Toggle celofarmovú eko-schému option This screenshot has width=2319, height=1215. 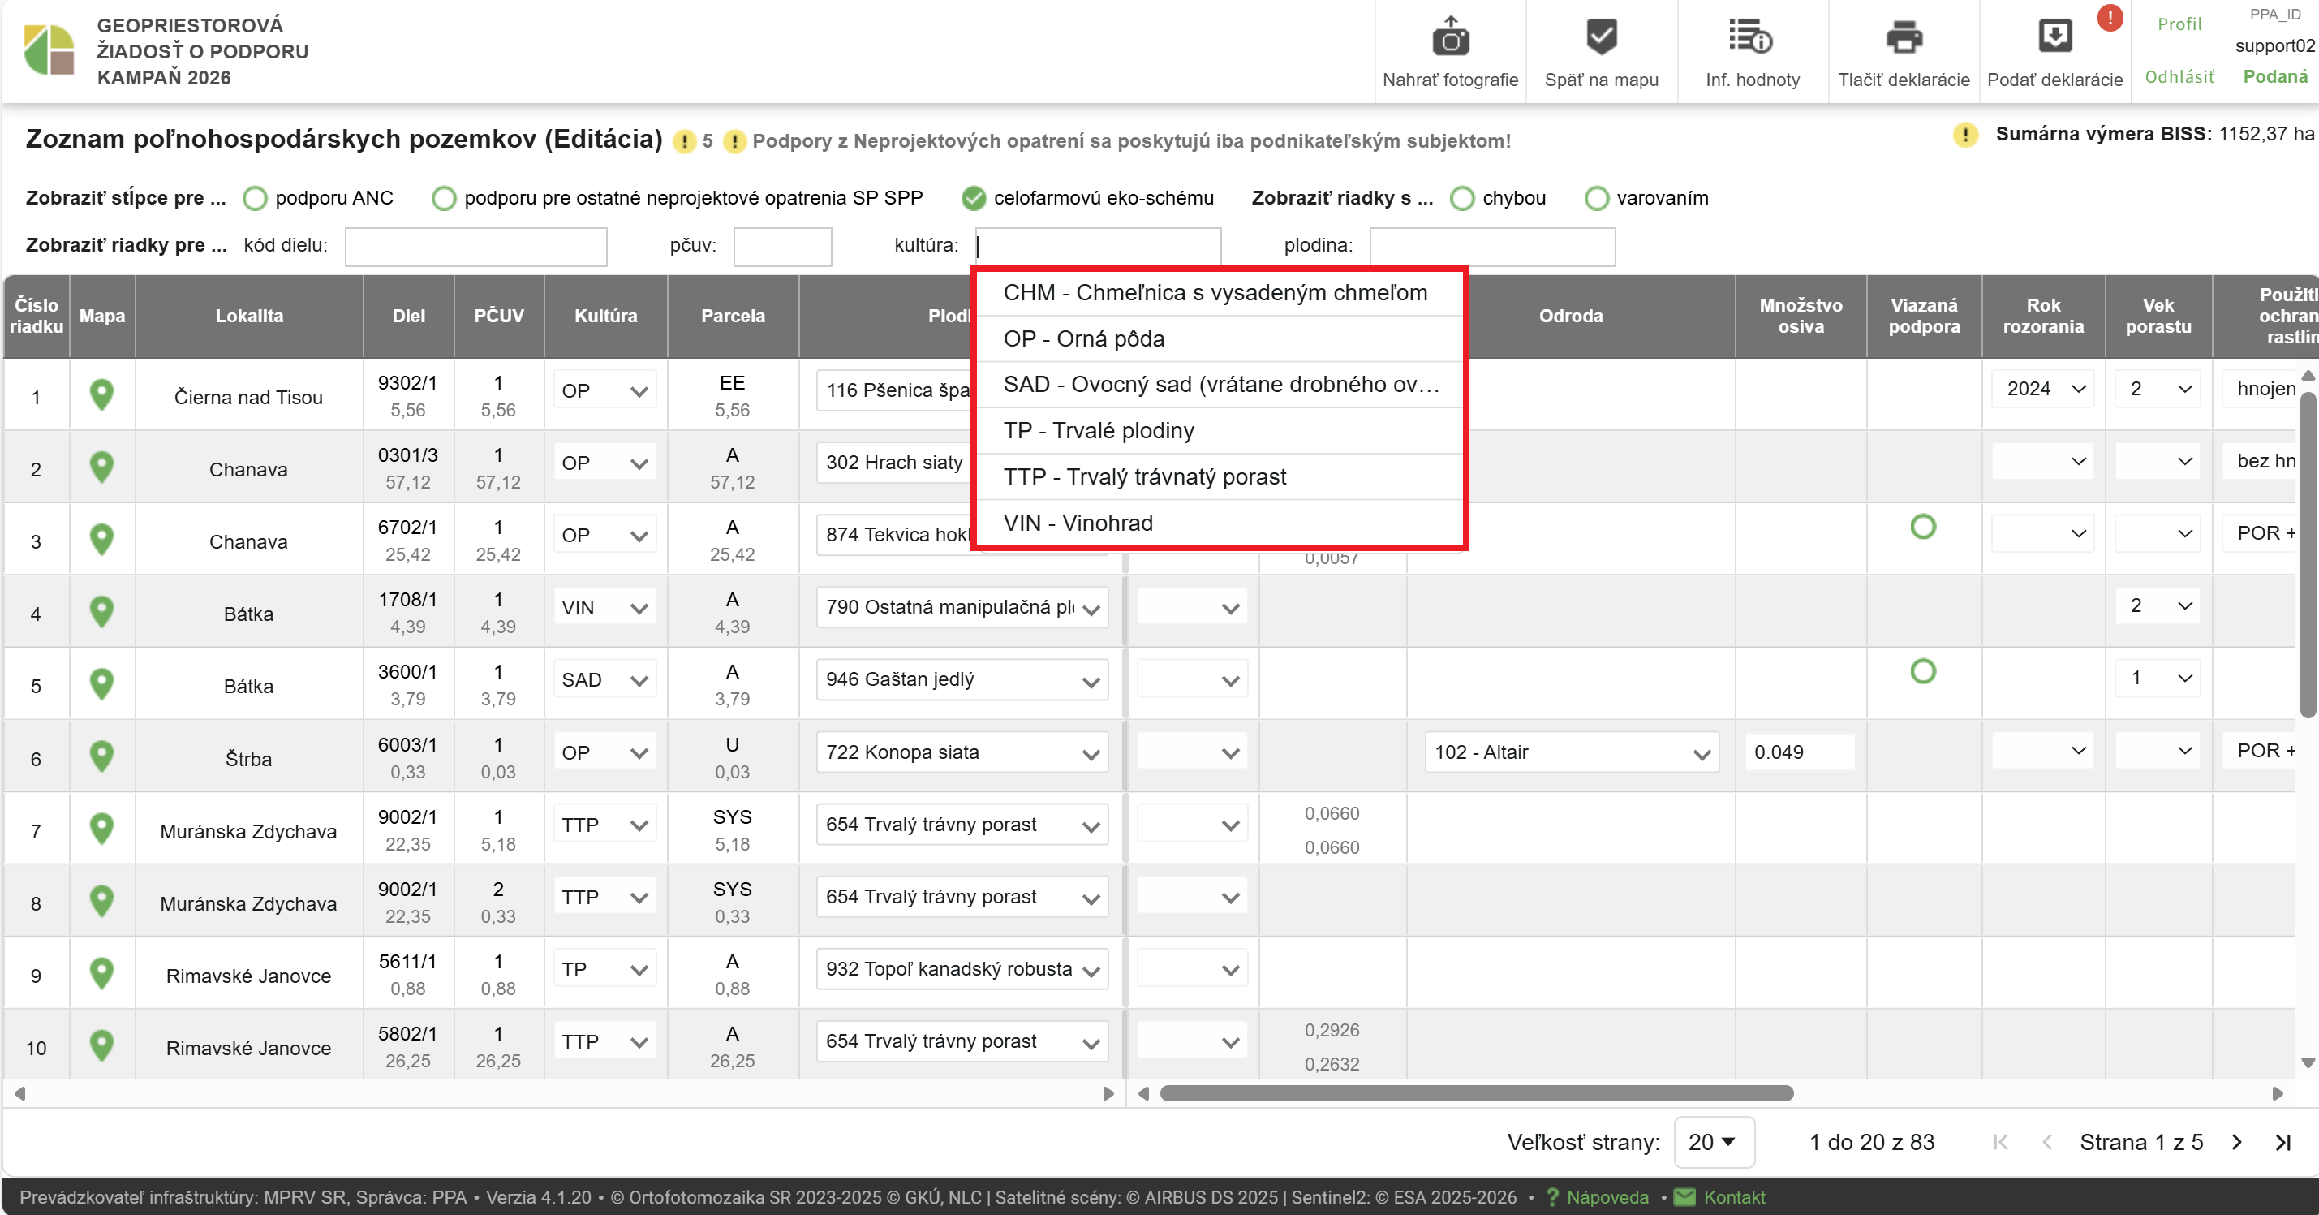[x=973, y=198]
